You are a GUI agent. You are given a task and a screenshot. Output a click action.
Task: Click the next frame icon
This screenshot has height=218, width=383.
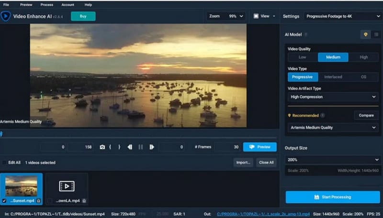point(152,147)
